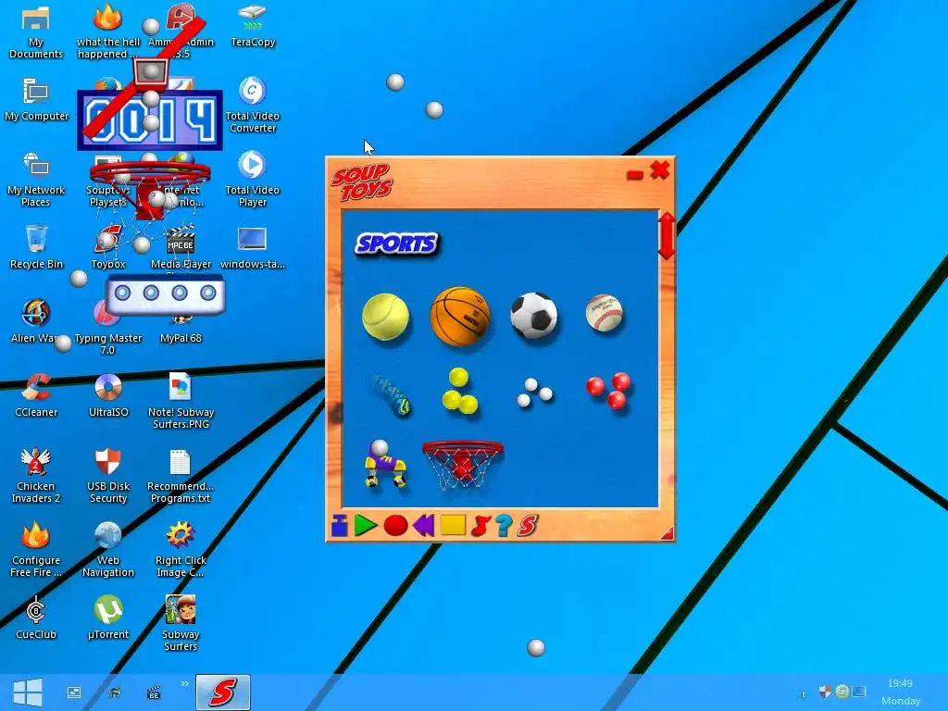Choose the basketball hoop toy
The width and height of the screenshot is (948, 711).
463,465
